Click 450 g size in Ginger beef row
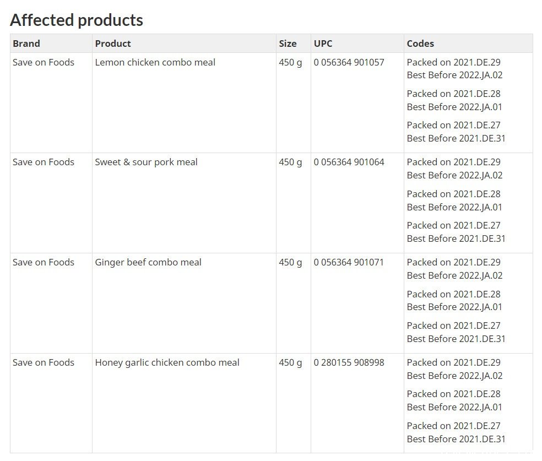The height and width of the screenshot is (461, 542). 290,263
